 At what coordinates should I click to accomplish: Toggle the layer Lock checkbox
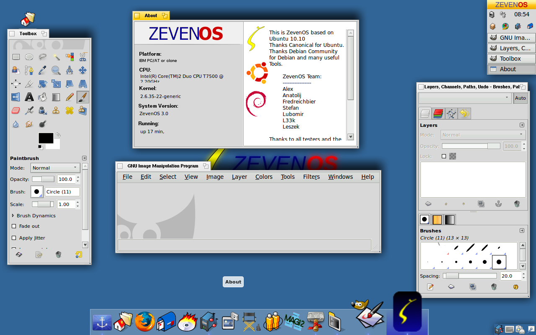pyautogui.click(x=444, y=156)
